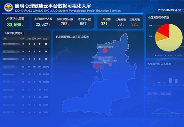
Task: Select the rightmost faded map marker
Action: click(x=110, y=64)
